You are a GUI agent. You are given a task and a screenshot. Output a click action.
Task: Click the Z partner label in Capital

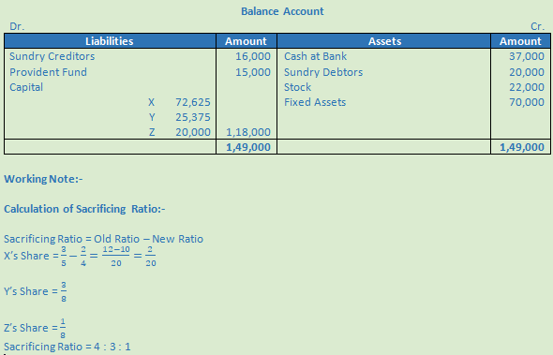(x=152, y=132)
